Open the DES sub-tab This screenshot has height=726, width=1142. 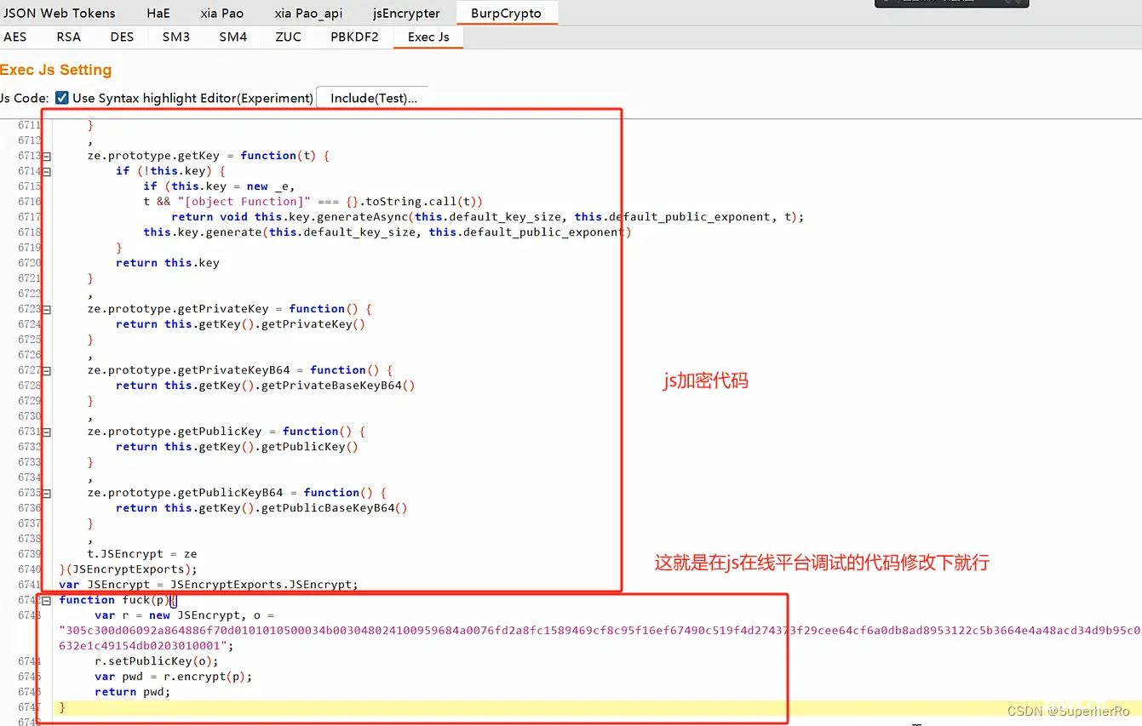122,37
